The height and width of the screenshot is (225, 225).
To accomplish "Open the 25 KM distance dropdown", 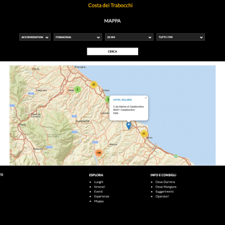I will [x=129, y=37].
